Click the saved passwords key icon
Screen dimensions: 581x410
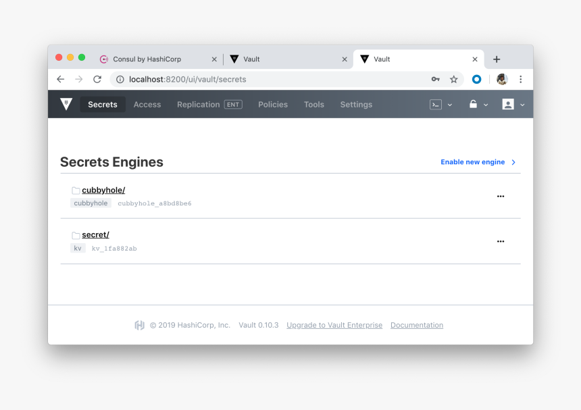435,79
